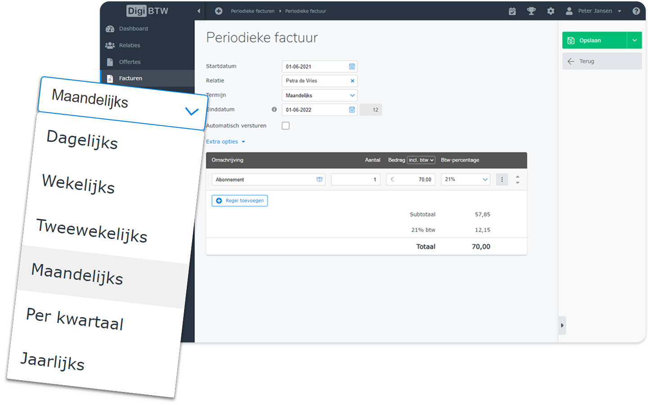Toggle the Automatisch versturen checkbox
The height and width of the screenshot is (405, 648).
pos(286,126)
